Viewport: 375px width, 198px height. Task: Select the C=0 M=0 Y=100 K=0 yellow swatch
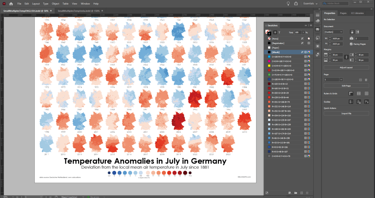click(288, 66)
